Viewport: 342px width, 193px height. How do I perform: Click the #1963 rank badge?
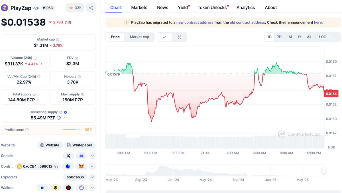48,8
